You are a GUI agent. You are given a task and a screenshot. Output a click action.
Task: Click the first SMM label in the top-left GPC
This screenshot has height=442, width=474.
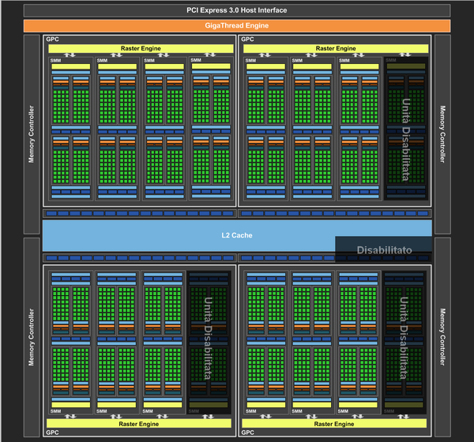click(55, 61)
